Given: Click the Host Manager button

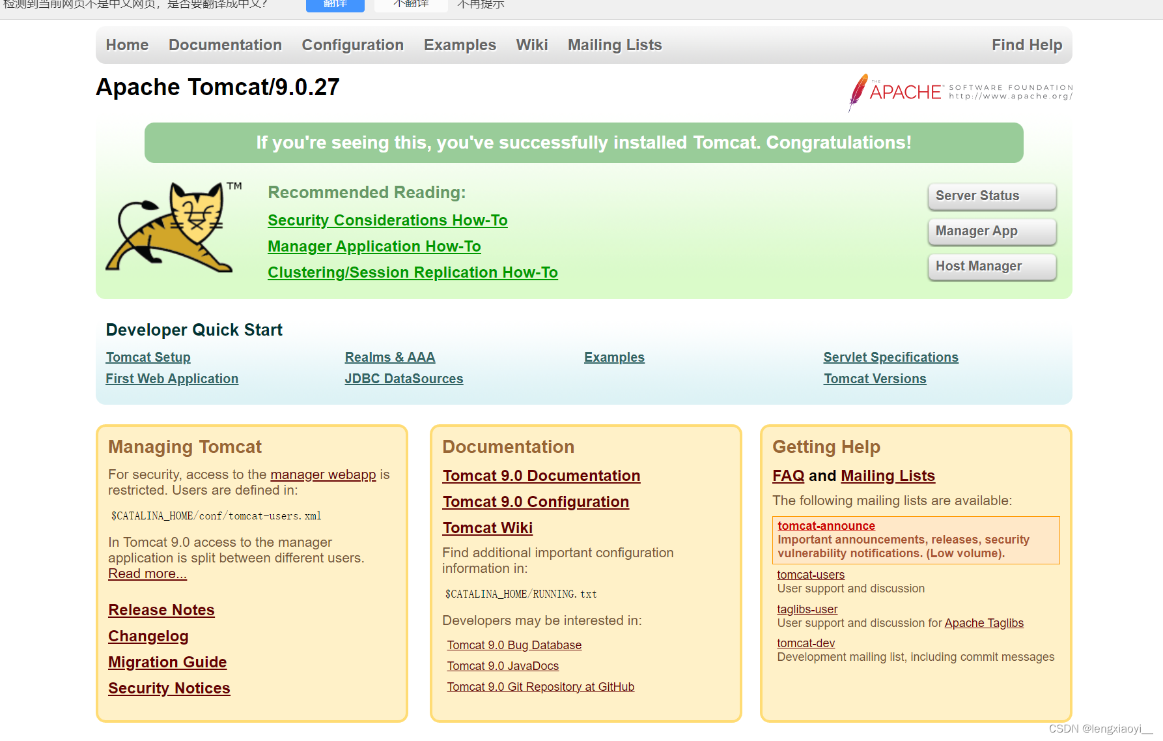Looking at the screenshot, I should coord(992,267).
